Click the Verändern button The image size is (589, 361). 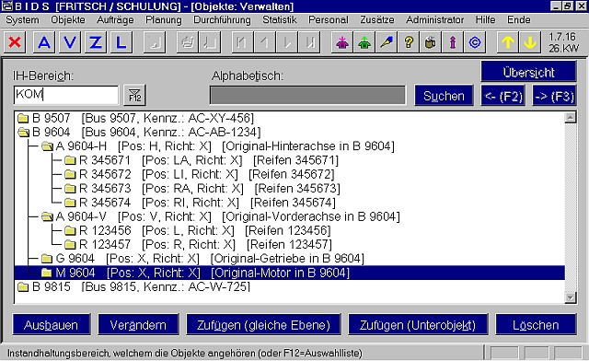(x=138, y=324)
